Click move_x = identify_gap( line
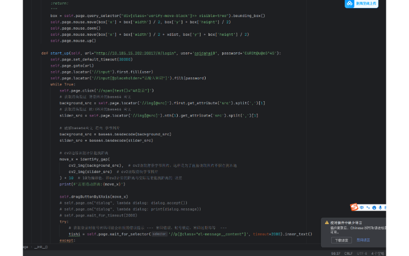The width and height of the screenshot is (409, 256). (85, 159)
